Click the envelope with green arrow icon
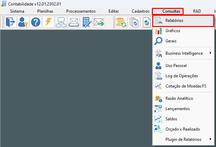This screenshot has width=216, height=147. click(99, 22)
